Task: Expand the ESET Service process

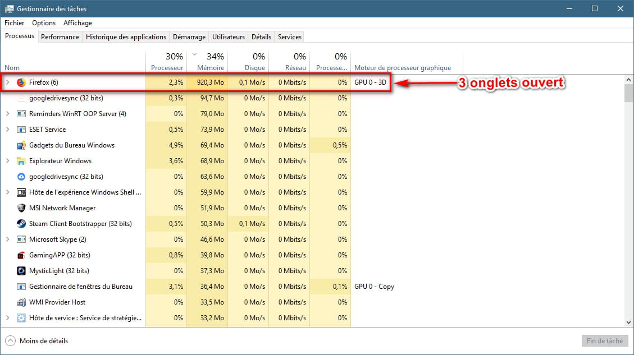Action: (7, 130)
